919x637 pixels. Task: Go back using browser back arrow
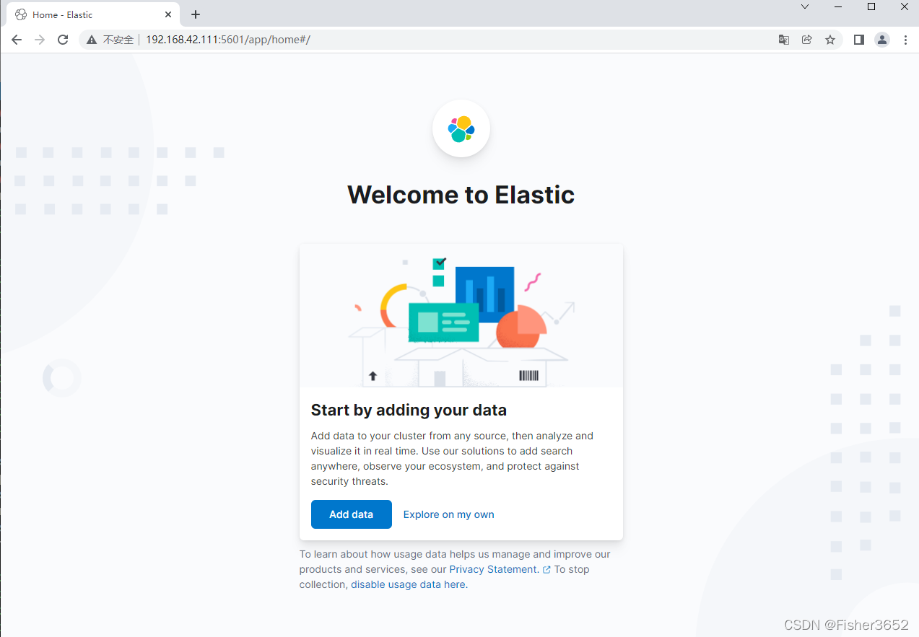[x=17, y=40]
